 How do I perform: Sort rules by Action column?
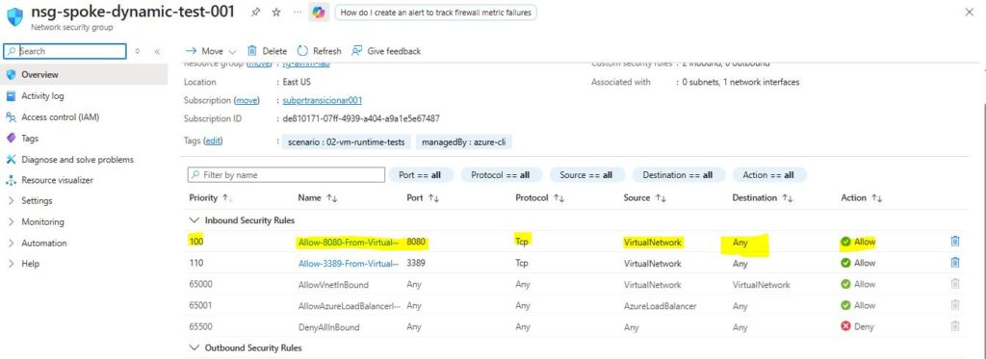click(862, 197)
